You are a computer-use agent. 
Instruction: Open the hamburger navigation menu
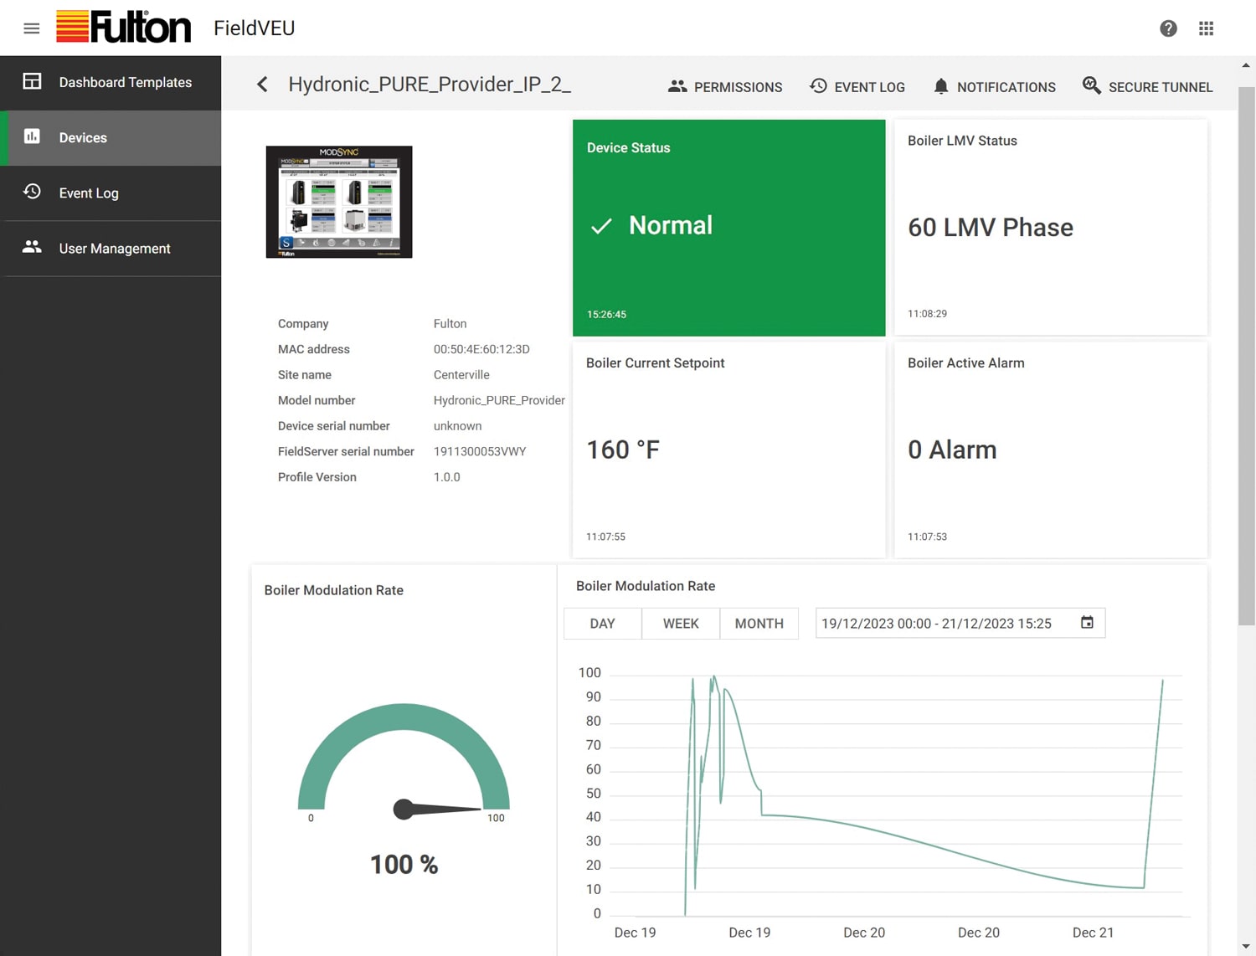(31, 28)
